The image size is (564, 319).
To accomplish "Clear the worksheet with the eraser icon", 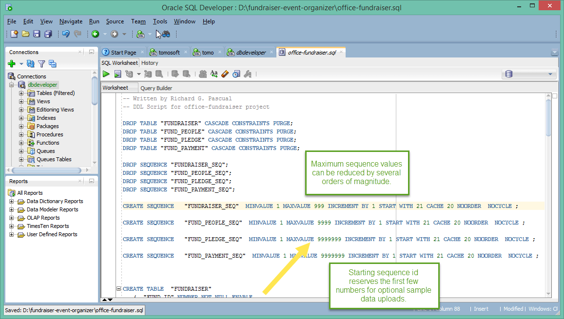I will 225,74.
